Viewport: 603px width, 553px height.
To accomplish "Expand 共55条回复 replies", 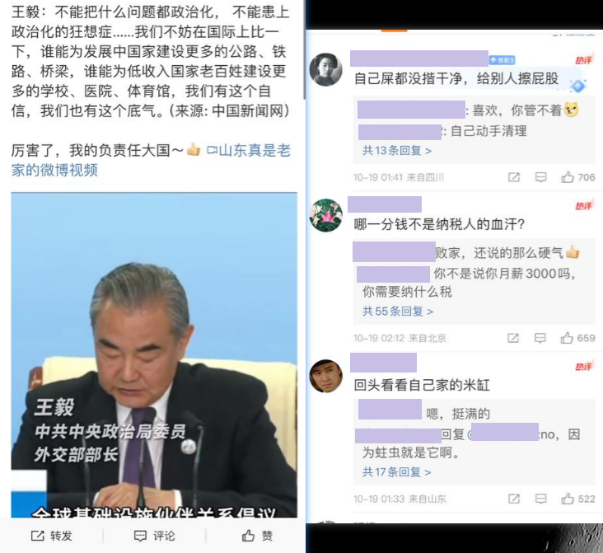I will point(398,311).
